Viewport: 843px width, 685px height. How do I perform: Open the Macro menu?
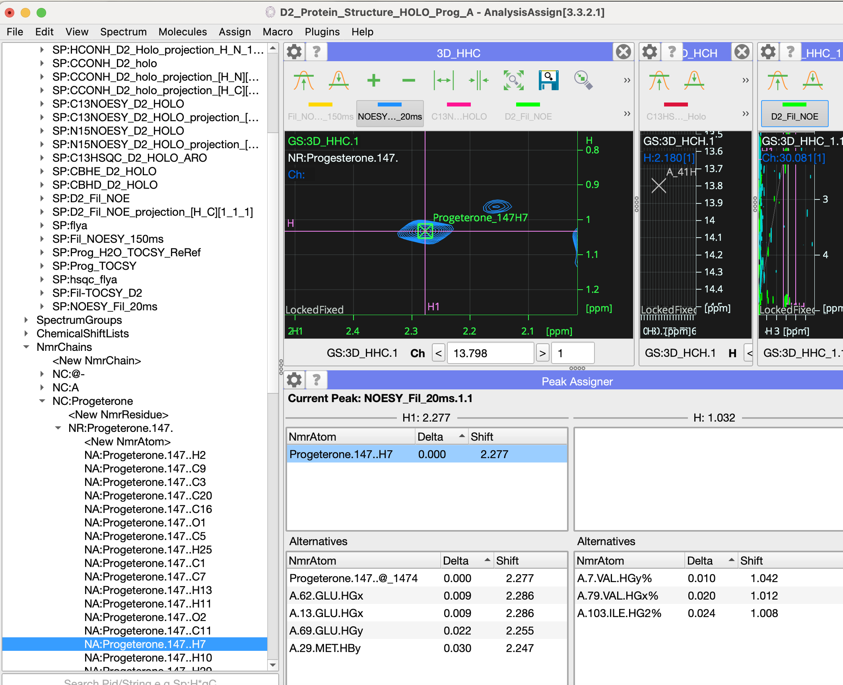277,32
